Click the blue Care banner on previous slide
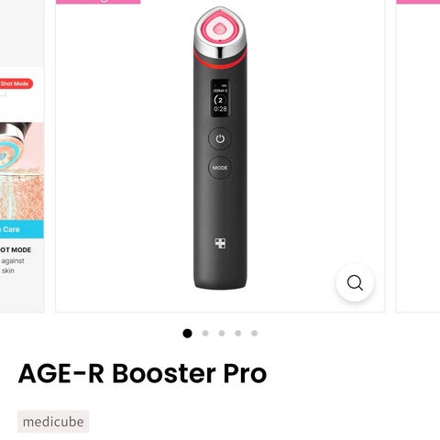Screen dimensions: 440x440 pyautogui.click(x=22, y=229)
